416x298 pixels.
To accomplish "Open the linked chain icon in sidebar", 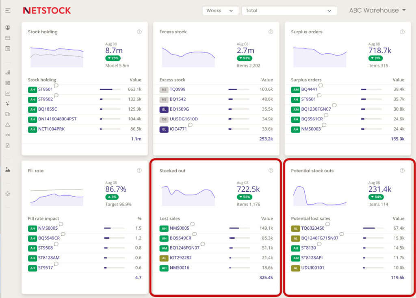I will tap(7, 134).
